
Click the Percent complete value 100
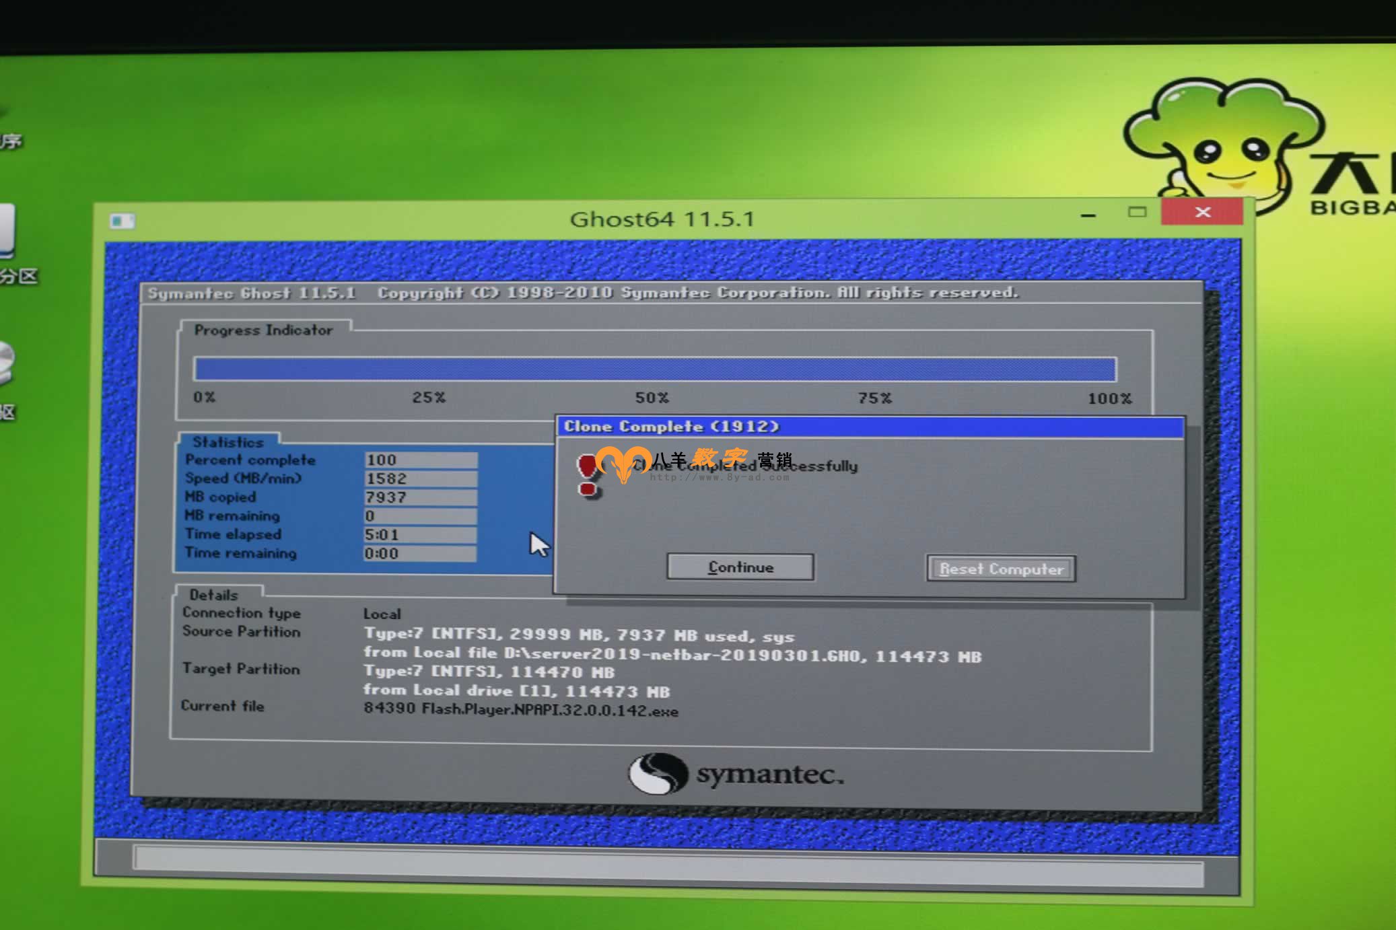point(421,460)
